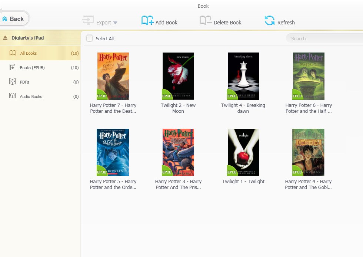Select Harry Potter 7 Deathly Hallows cover
363x257 pixels.
(113, 76)
